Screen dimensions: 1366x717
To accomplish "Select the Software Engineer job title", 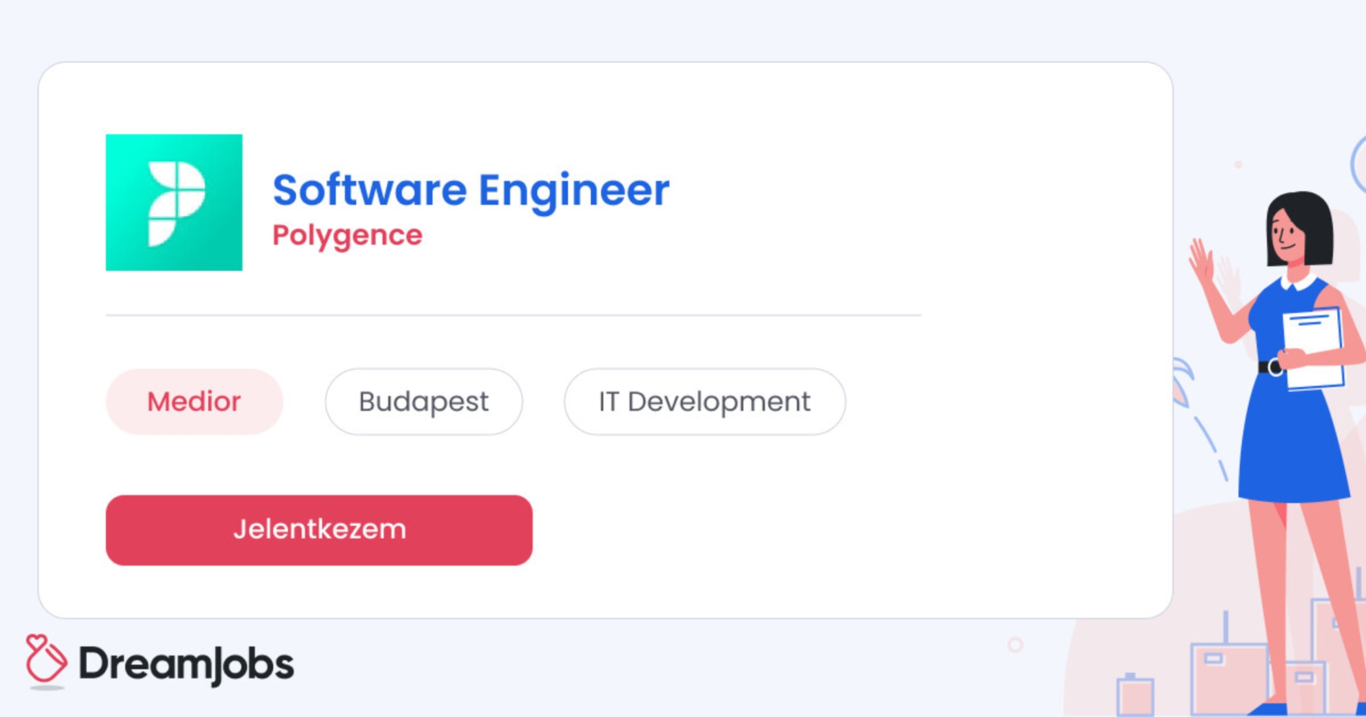I will pos(471,191).
